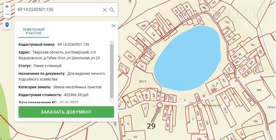Click the blue location pin icon
Screen dimensions: 276x140
click(x=7, y=25)
